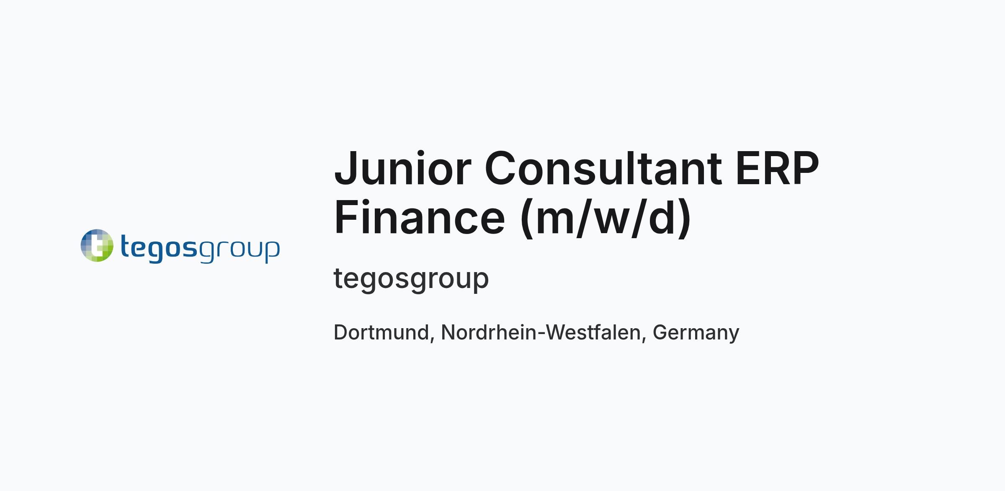Image resolution: width=1005 pixels, height=491 pixels.
Task: Click the round pixelated tegosgroup logo icon
Action: (x=97, y=246)
